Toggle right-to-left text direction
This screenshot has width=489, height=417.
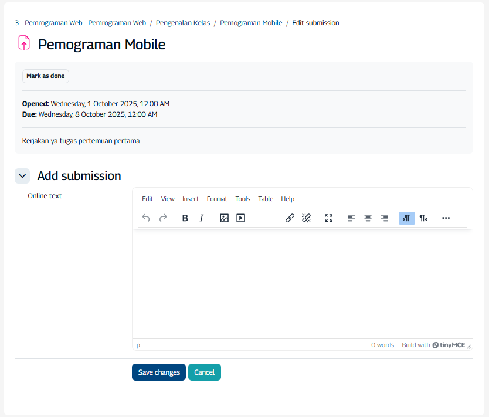pyautogui.click(x=423, y=218)
